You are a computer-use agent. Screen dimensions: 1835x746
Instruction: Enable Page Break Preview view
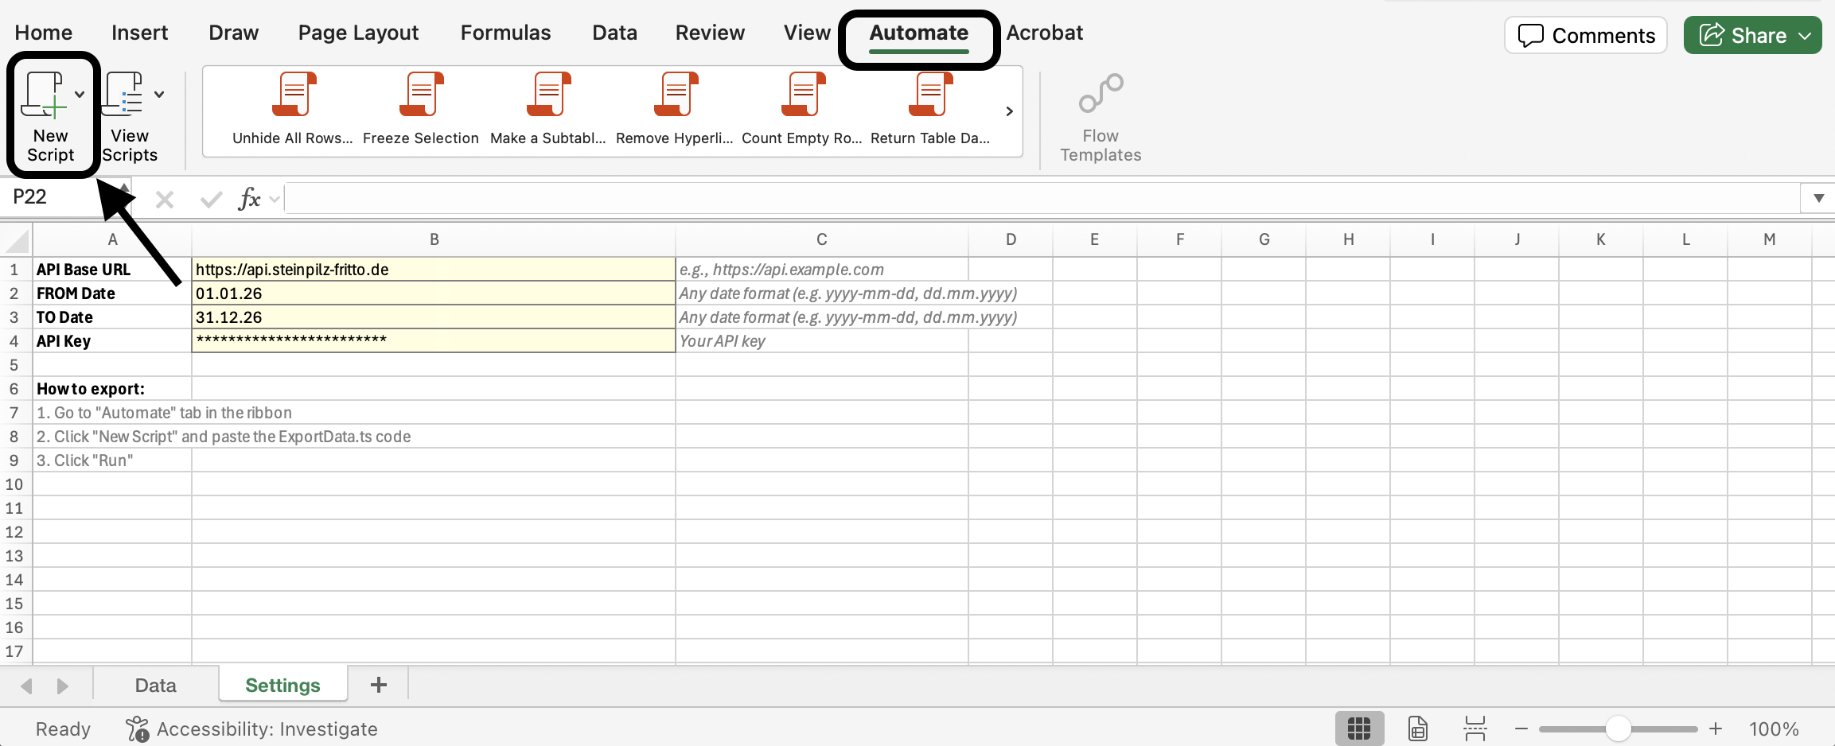tap(1475, 729)
